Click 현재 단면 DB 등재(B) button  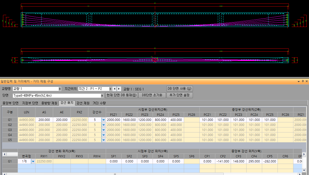pos(122,95)
